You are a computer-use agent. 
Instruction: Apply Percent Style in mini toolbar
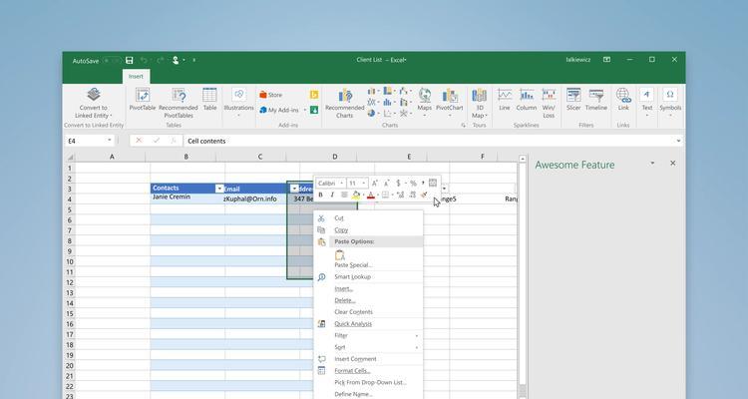(x=413, y=184)
